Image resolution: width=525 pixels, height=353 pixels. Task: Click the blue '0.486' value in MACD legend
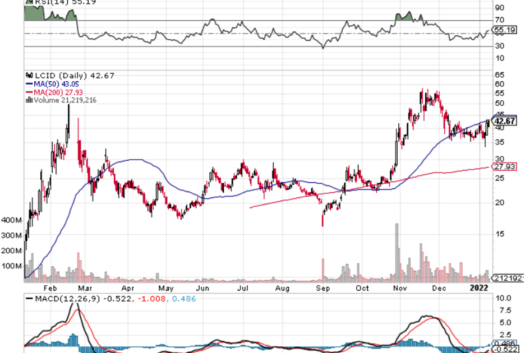[184, 299]
